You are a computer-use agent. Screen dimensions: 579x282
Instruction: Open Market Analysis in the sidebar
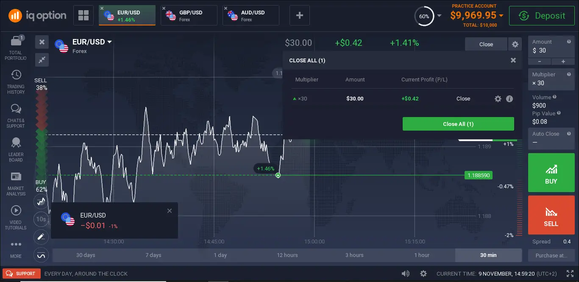pyautogui.click(x=16, y=176)
